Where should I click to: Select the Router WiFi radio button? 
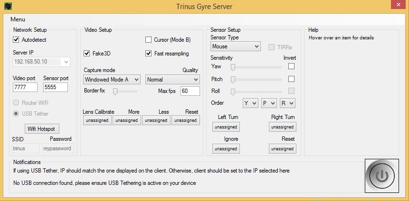[x=16, y=102]
